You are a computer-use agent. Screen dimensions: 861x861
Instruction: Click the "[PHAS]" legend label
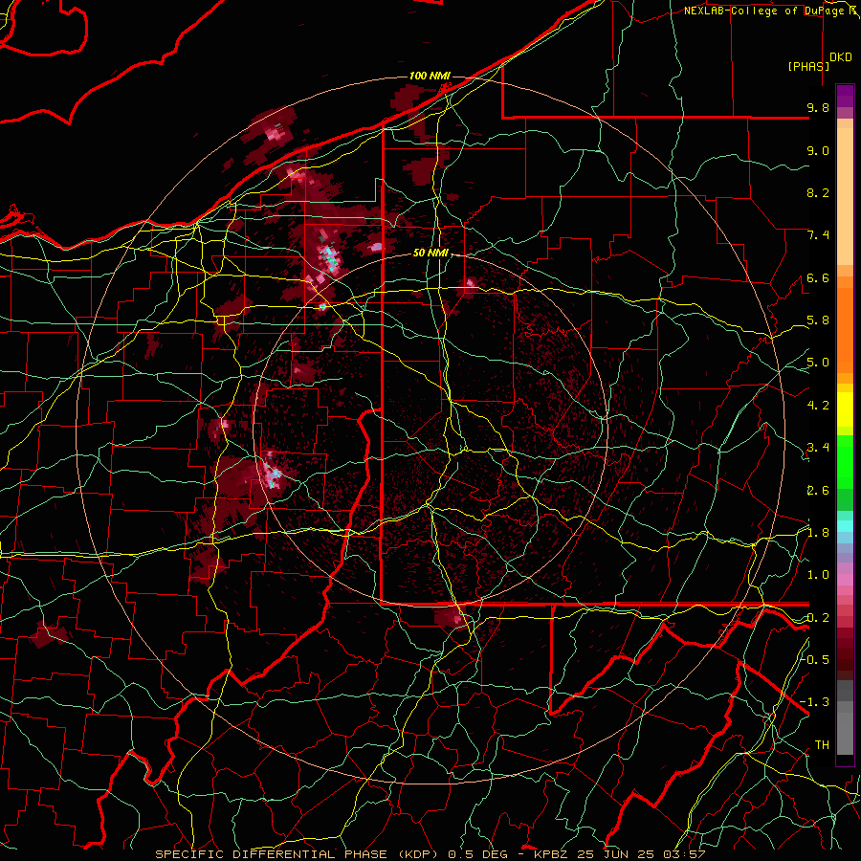(x=808, y=67)
